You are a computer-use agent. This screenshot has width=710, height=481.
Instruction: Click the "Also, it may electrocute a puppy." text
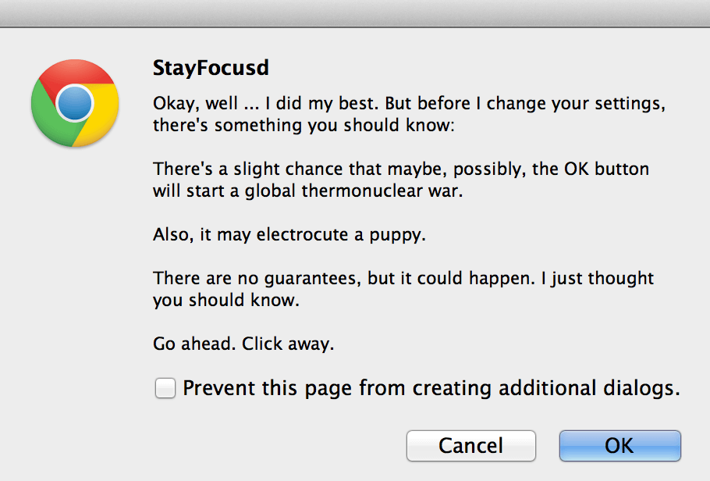point(289,234)
